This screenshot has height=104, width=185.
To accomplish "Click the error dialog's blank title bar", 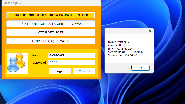I will 125,31.
